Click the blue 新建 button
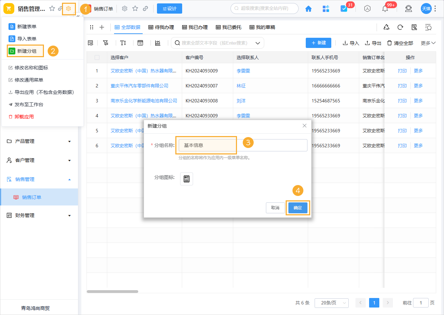The image size is (444, 315). (x=318, y=43)
